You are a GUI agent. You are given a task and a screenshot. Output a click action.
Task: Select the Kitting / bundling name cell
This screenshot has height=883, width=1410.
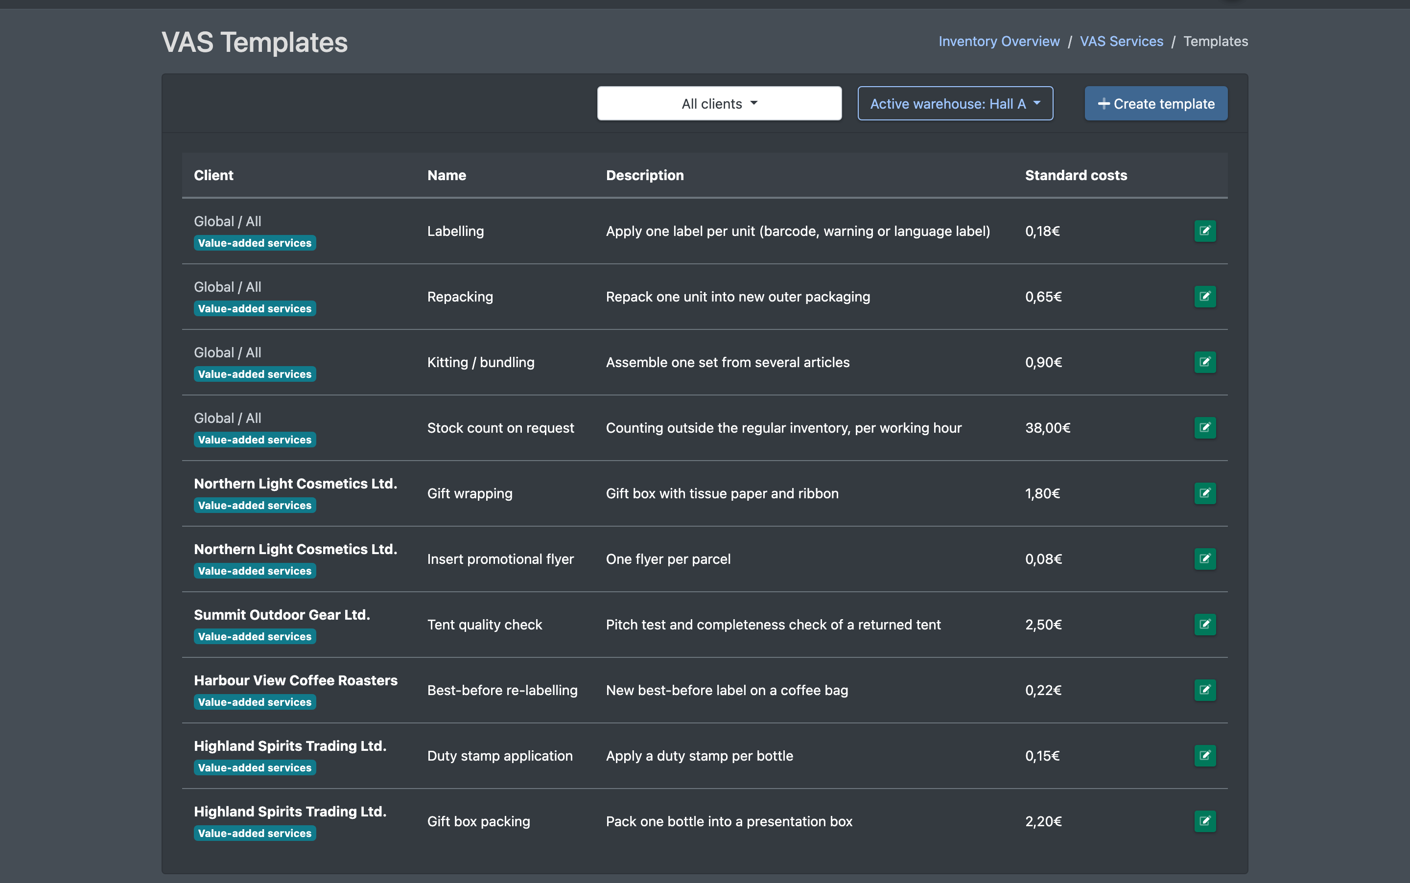pyautogui.click(x=481, y=362)
